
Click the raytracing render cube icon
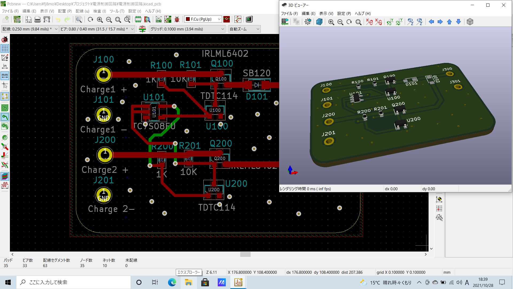(x=319, y=22)
